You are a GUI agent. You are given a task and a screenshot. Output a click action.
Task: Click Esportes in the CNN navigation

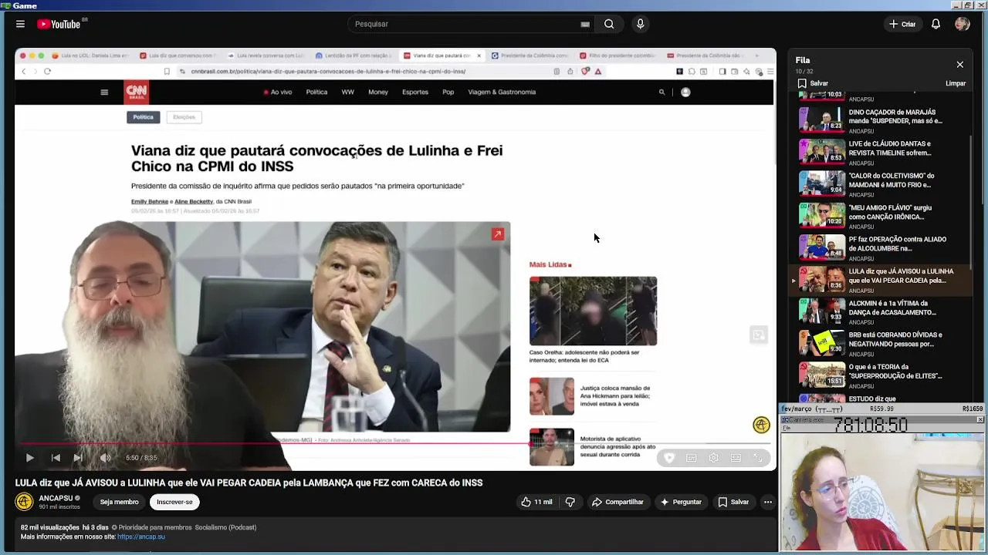(415, 92)
